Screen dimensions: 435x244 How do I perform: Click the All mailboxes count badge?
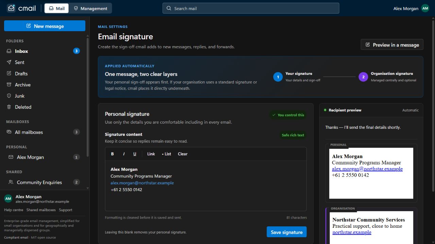(76, 132)
